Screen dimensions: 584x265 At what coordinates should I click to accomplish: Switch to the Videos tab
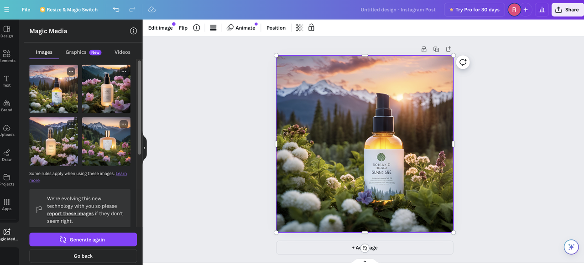122,52
